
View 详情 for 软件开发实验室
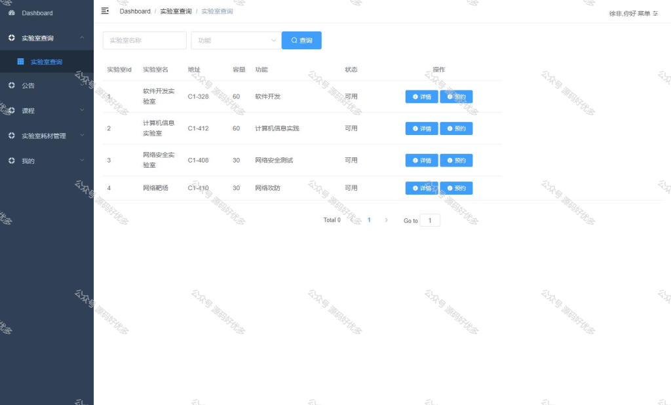(421, 97)
